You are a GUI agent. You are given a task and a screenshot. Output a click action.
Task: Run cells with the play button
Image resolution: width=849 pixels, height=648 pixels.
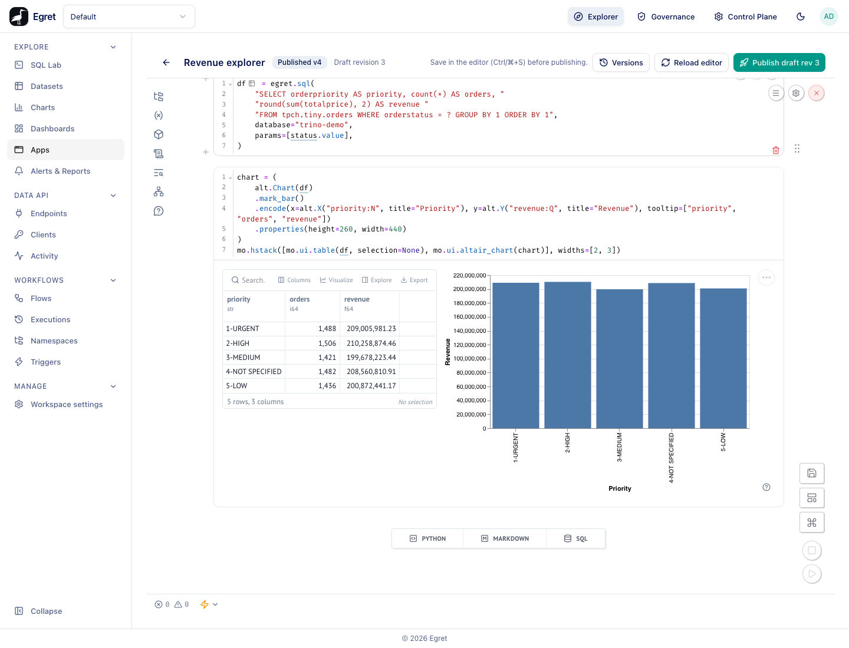(812, 574)
